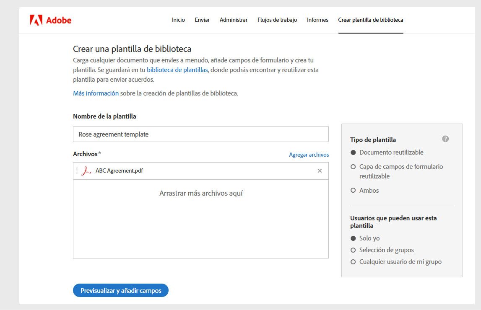
Task: Switch to Flujos de trabajo
Action: click(277, 20)
